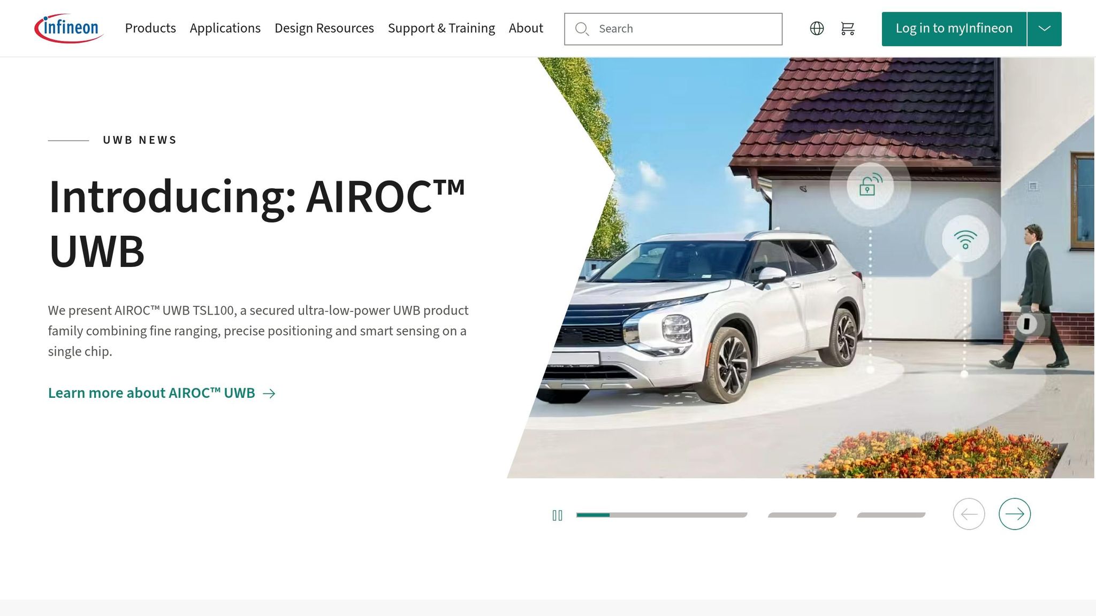The image size is (1096, 616).
Task: Click the Infineon logo
Action: [x=69, y=28]
